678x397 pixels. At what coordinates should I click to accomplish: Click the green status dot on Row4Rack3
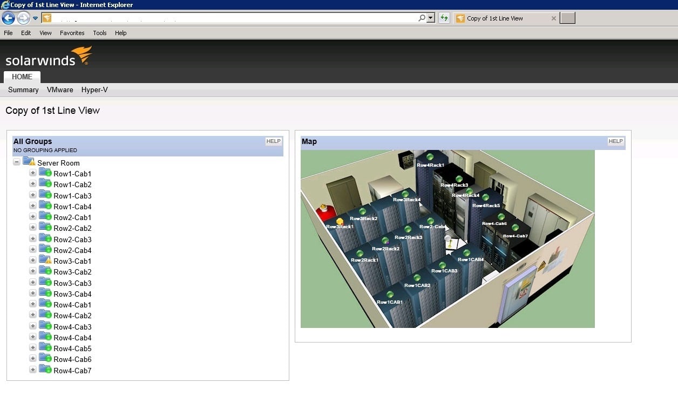[x=459, y=179]
